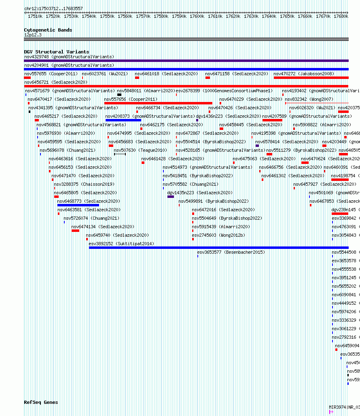Viewport: 360px width, 416px height.
Task: Click the nsv4204901 gnomADStructuralVariants label
Action: tap(69, 65)
